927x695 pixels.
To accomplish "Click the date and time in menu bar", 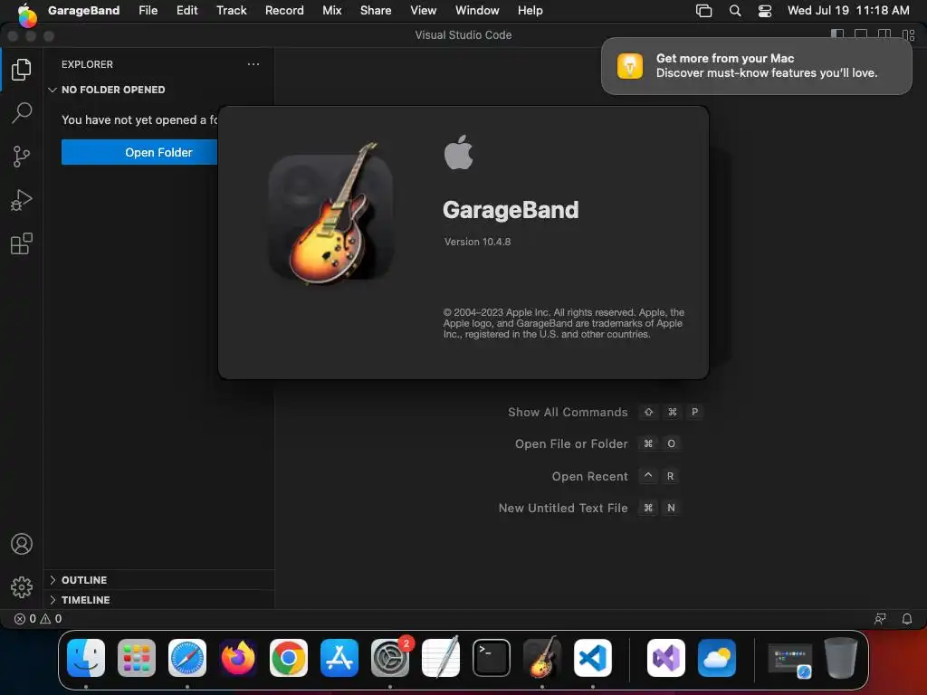I will coord(848,10).
